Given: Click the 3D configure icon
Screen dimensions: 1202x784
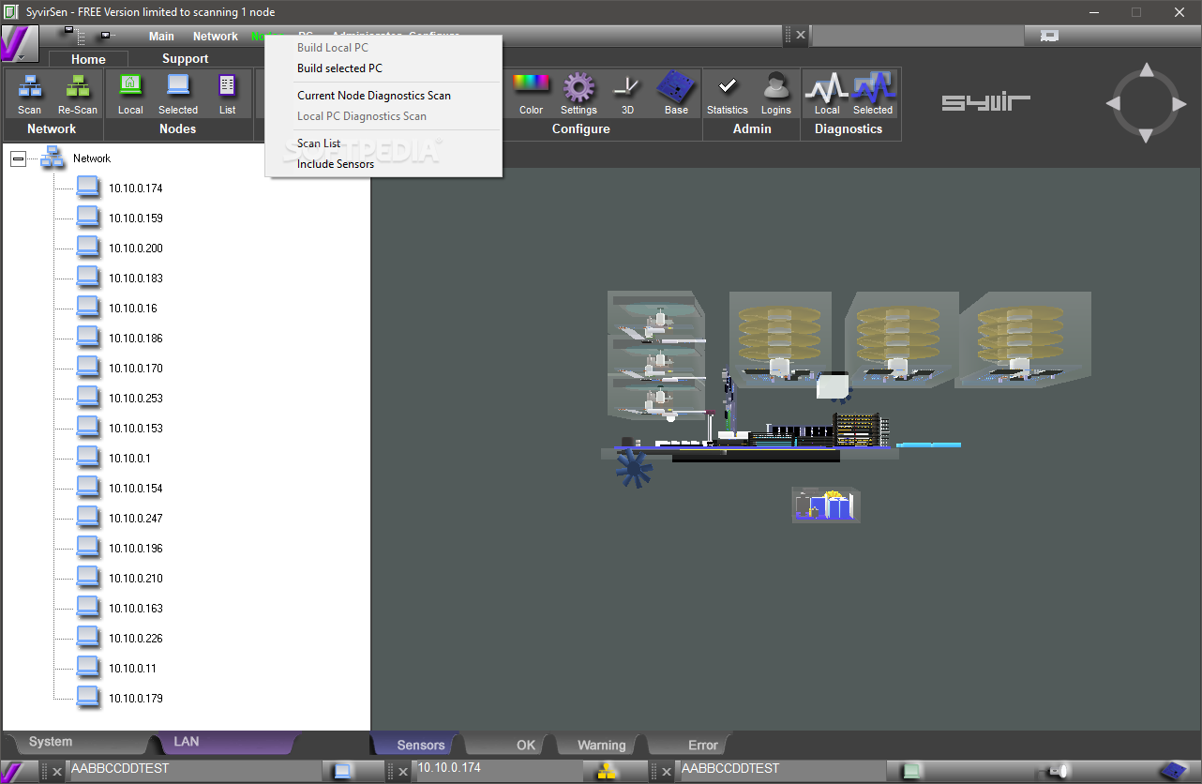Looking at the screenshot, I should pyautogui.click(x=625, y=86).
